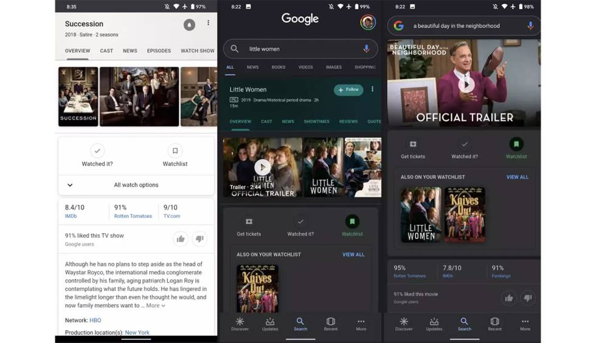
Task: Select the BOOKS search filter tab
Action: [279, 67]
